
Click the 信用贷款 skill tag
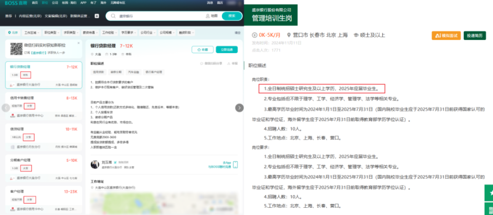(x=98, y=72)
